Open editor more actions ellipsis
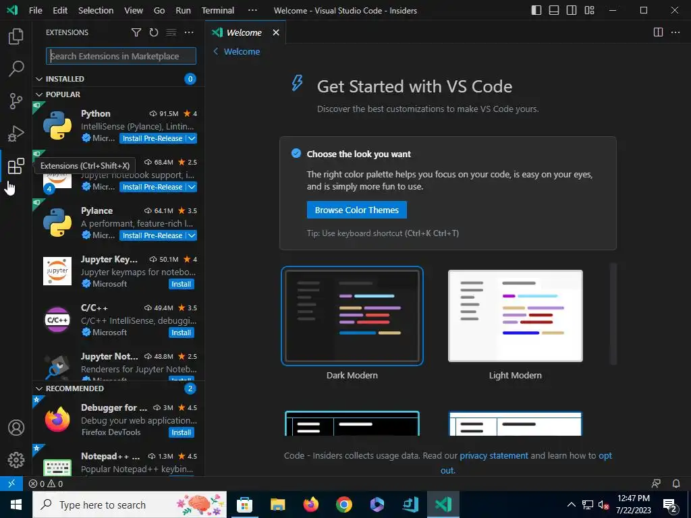Viewport: 691px width, 518px height. [675, 32]
